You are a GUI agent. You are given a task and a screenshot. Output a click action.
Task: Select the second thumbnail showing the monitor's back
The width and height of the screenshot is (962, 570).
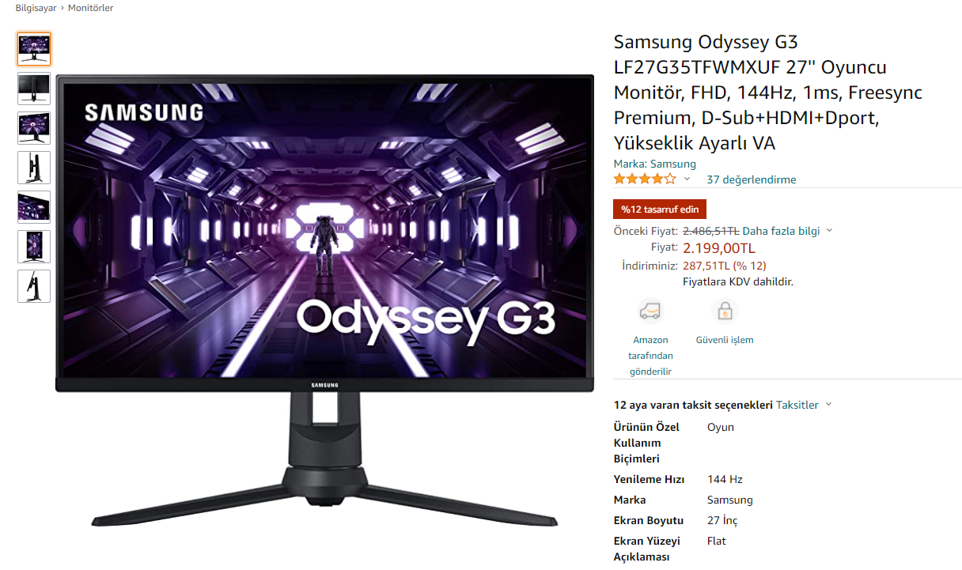coord(34,89)
